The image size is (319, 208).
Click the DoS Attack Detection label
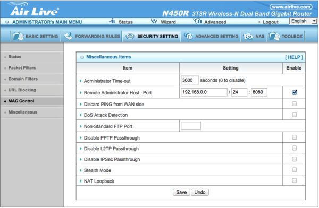point(106,115)
